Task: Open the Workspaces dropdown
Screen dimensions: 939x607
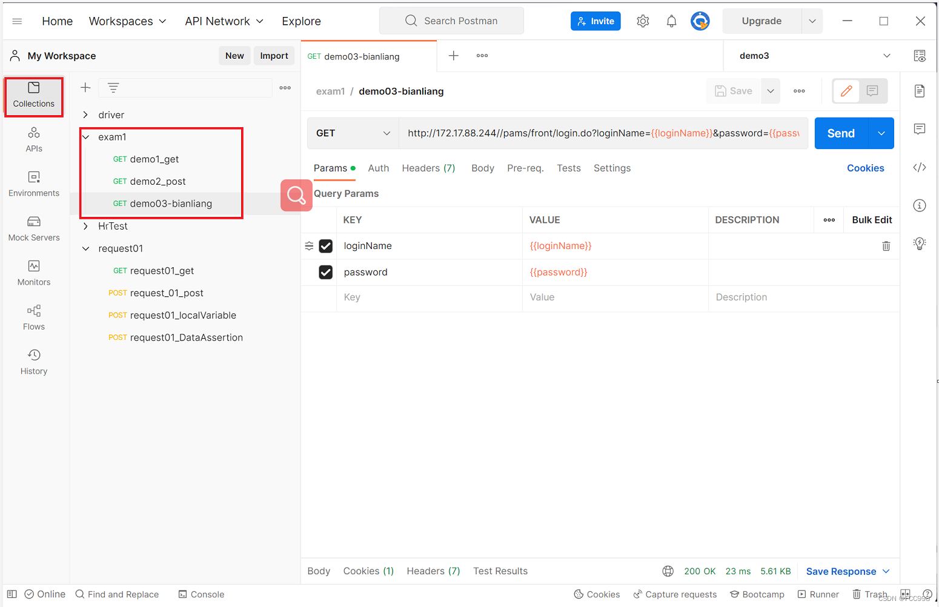Action: point(127,21)
